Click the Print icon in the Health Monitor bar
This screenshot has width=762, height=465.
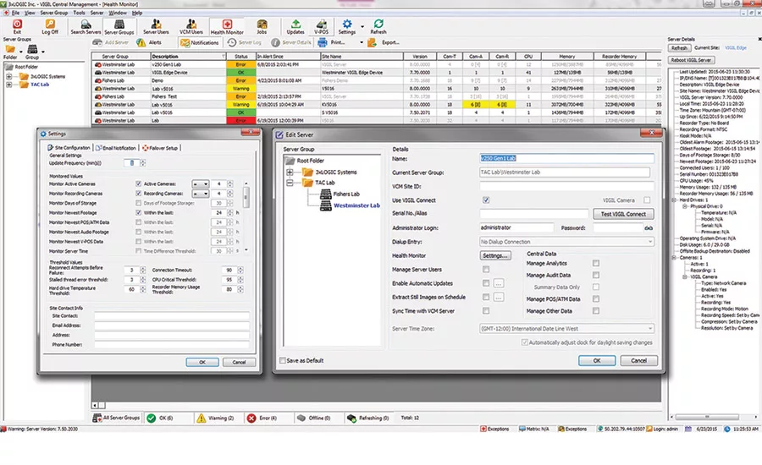click(323, 43)
